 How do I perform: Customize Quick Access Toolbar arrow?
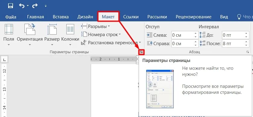(46, 6)
